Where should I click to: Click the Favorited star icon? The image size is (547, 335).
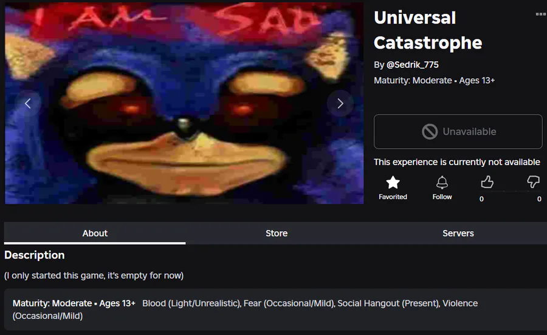(393, 183)
